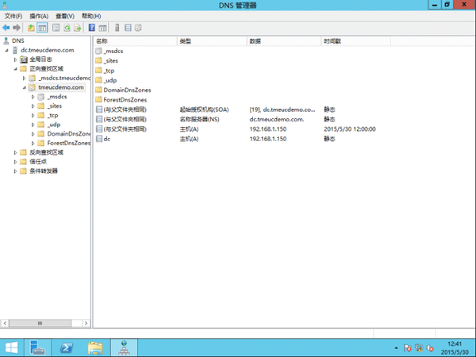The width and height of the screenshot is (476, 357).
Task: Open File Explorer from the taskbar
Action: coord(95,347)
